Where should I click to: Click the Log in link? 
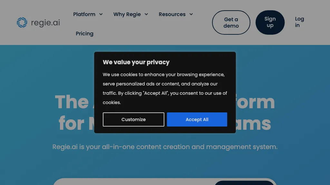coord(299,22)
